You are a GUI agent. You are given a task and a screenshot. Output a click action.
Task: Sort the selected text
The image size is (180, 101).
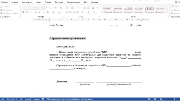pyautogui.click(x=93, y=8)
